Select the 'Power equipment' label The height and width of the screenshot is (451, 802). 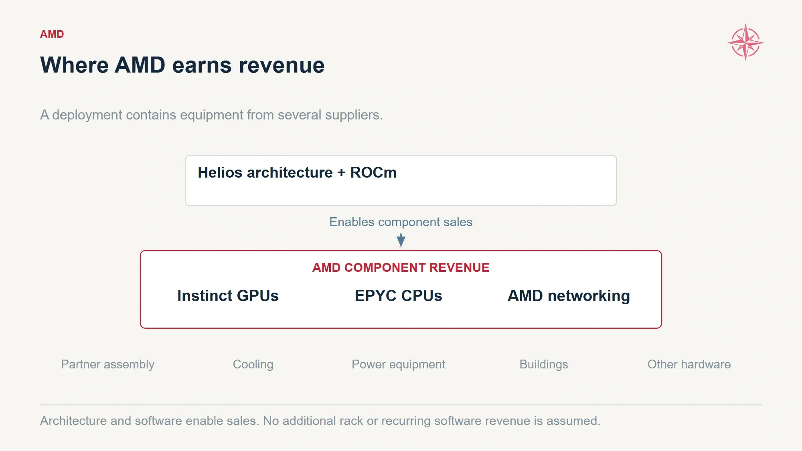pyautogui.click(x=398, y=364)
